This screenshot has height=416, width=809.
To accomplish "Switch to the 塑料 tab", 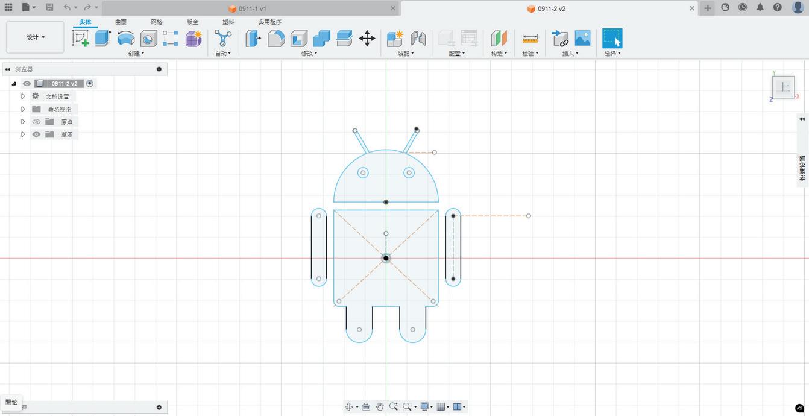I will point(228,22).
